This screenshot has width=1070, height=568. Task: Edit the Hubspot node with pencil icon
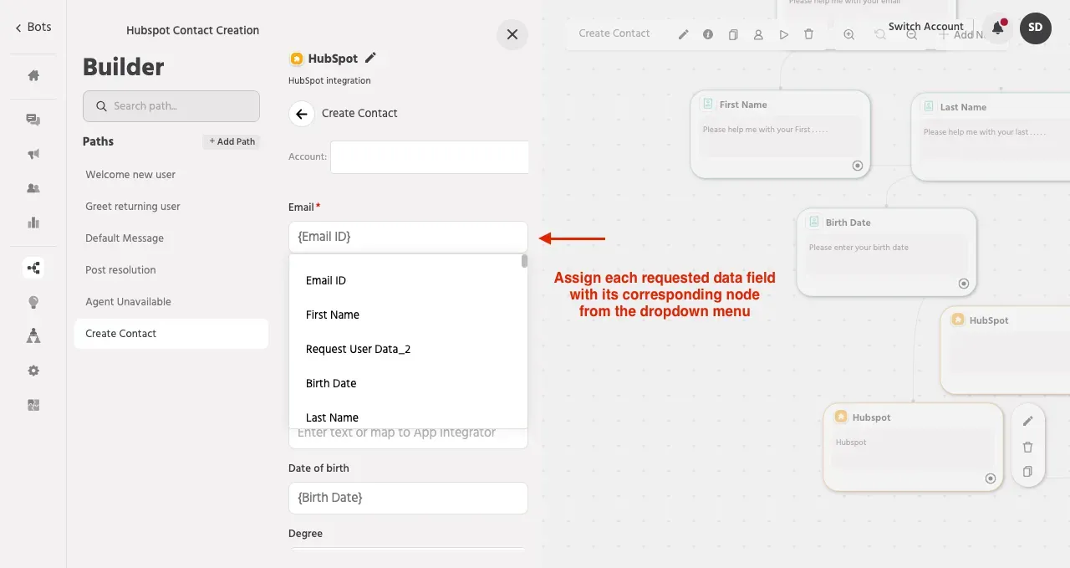[1028, 421]
